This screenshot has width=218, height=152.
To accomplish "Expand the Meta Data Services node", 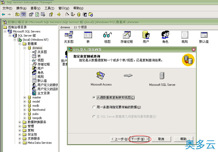I will tap(20, 143).
